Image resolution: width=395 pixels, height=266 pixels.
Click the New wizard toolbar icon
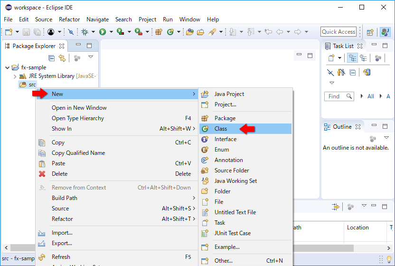9,32
